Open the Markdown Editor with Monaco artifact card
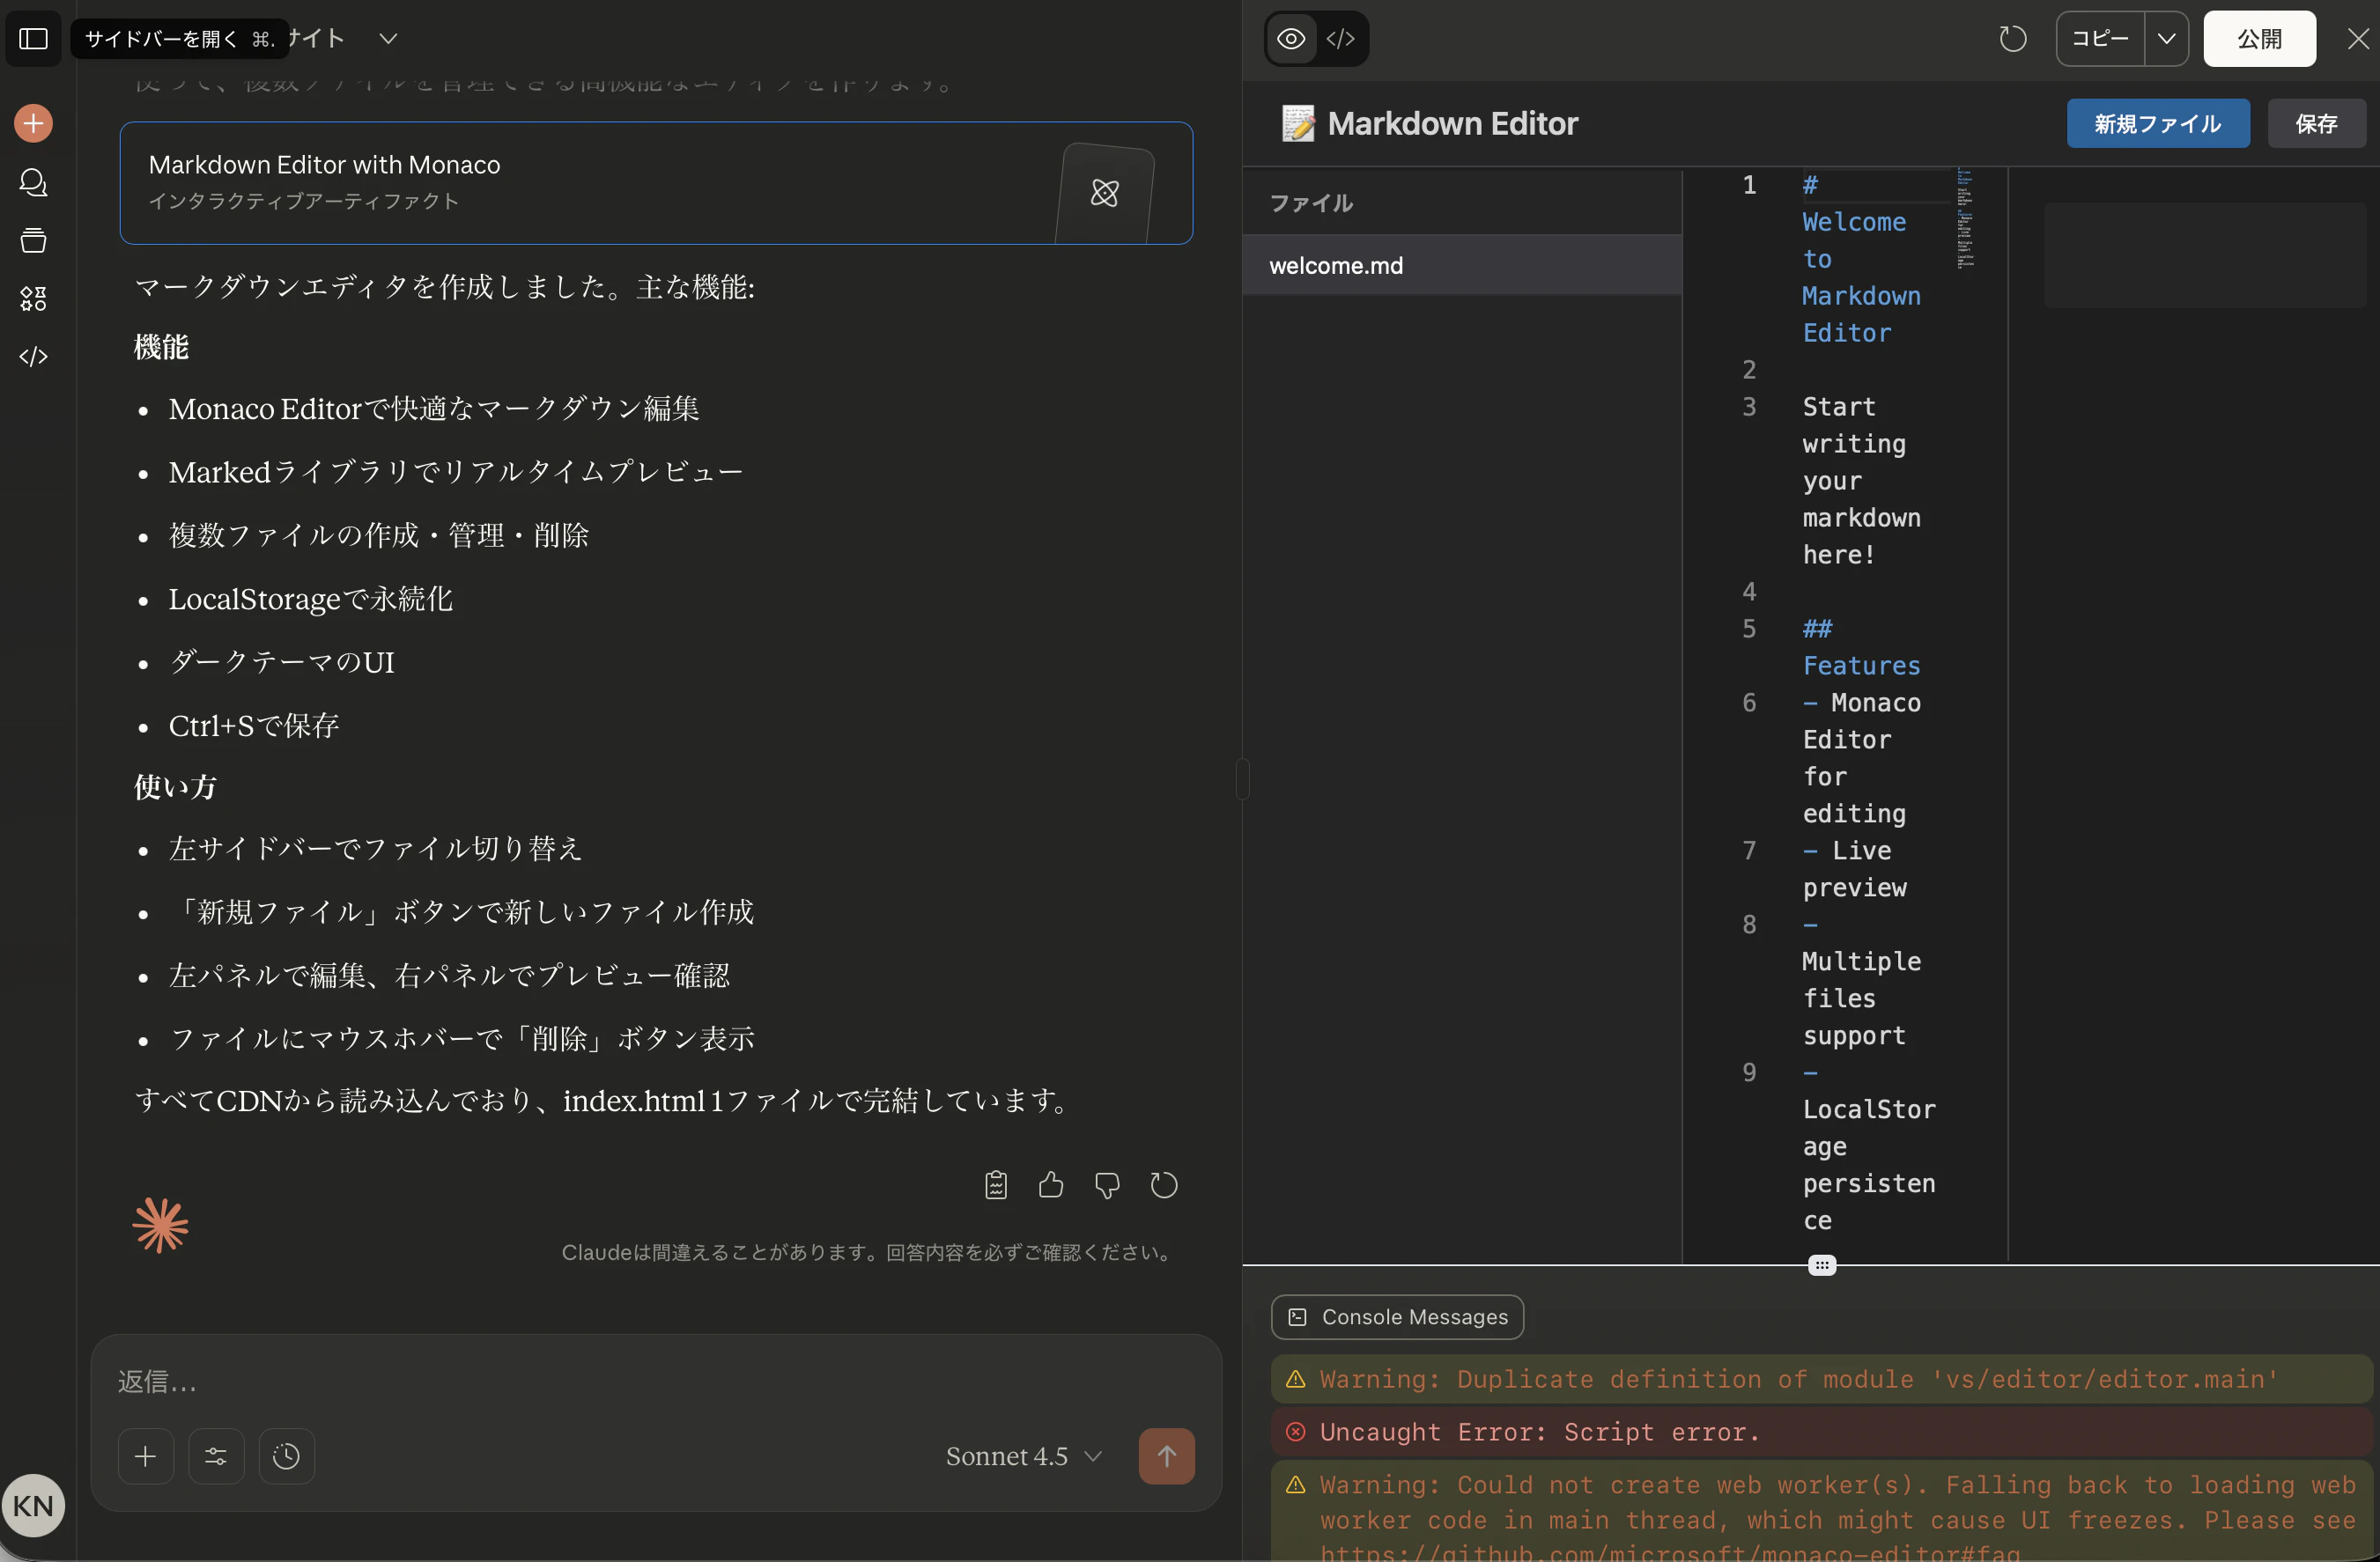Image resolution: width=2380 pixels, height=1562 pixels. pyautogui.click(x=656, y=183)
